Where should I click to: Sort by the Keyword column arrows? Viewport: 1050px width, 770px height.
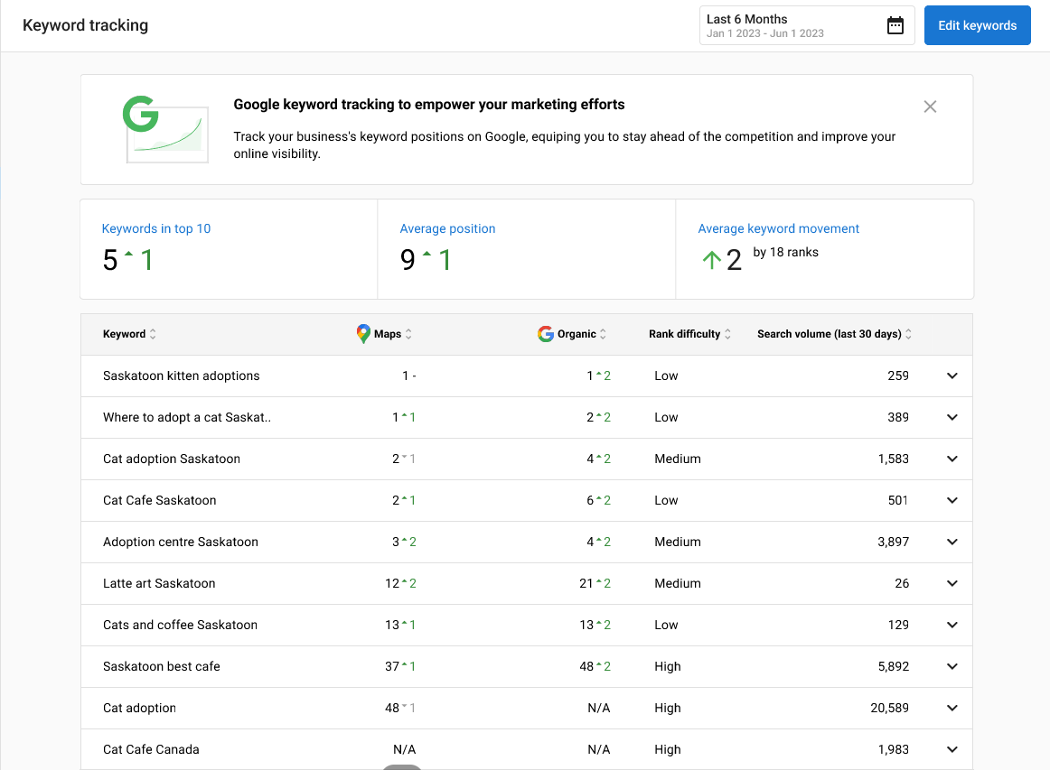153,334
